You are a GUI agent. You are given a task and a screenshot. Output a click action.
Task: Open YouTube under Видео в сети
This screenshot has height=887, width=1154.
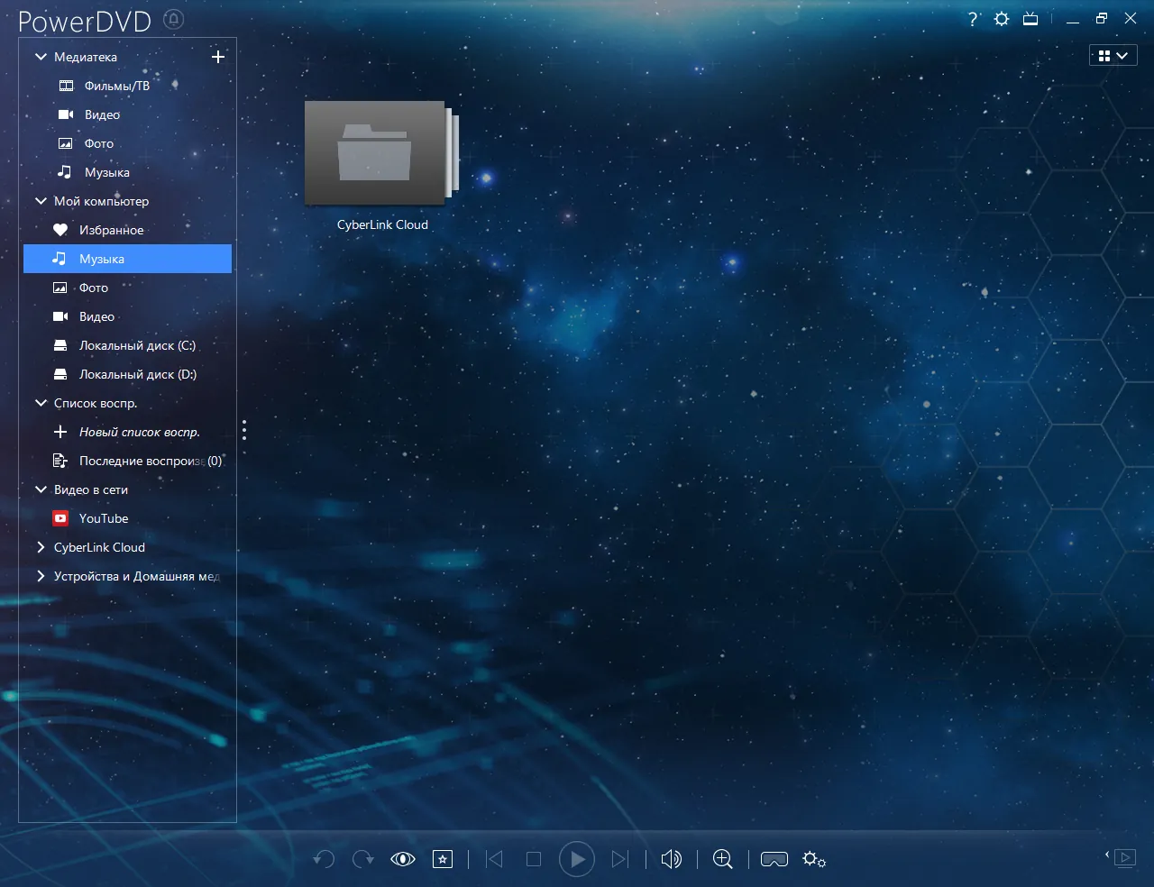[x=104, y=518]
